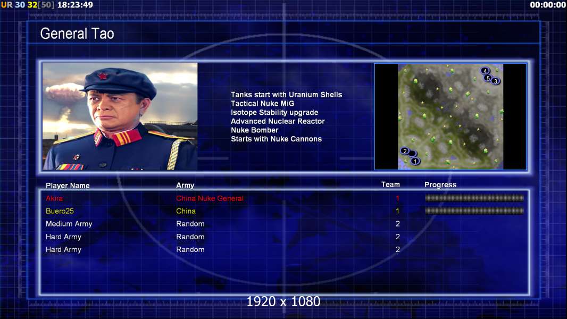The image size is (567, 319).
Task: Click 'China Nuke General' army entry
Action: pos(210,198)
